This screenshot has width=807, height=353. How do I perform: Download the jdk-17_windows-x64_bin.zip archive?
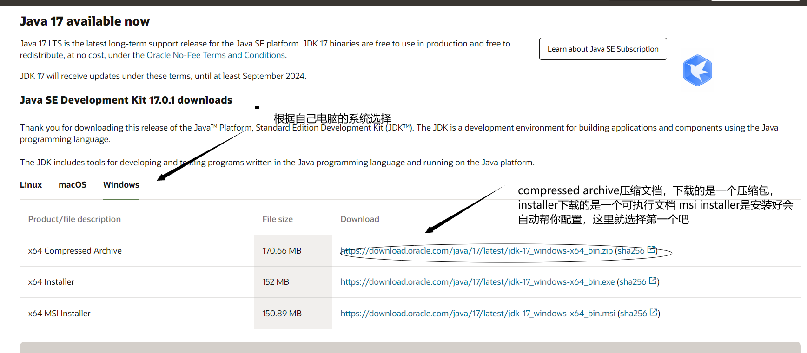(x=476, y=251)
